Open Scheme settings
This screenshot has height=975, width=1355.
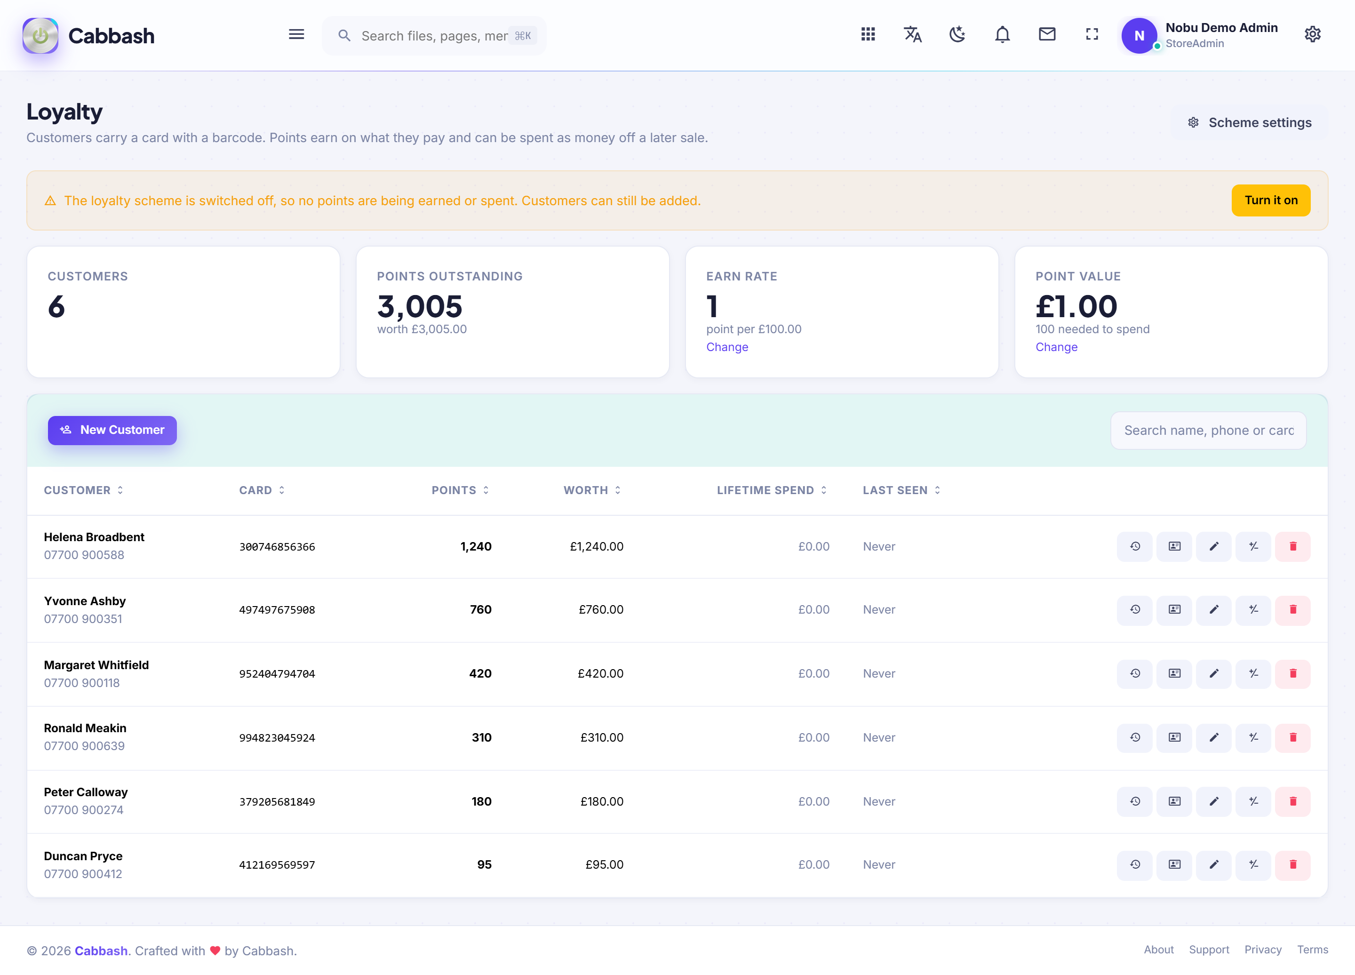(1249, 122)
